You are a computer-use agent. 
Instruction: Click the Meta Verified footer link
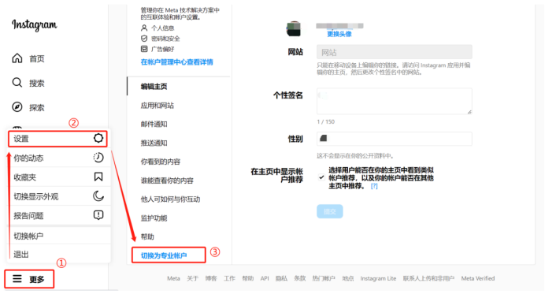point(478,278)
